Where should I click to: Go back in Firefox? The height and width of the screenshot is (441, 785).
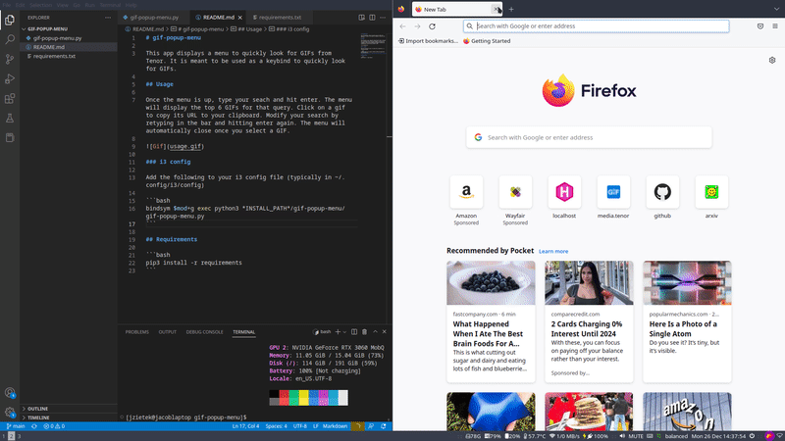point(402,26)
